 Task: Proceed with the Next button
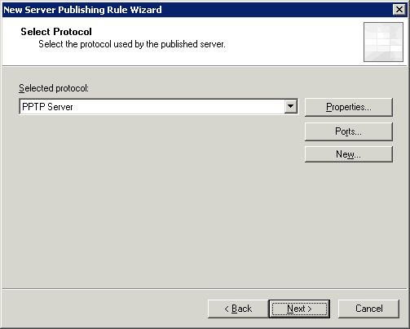(299, 309)
